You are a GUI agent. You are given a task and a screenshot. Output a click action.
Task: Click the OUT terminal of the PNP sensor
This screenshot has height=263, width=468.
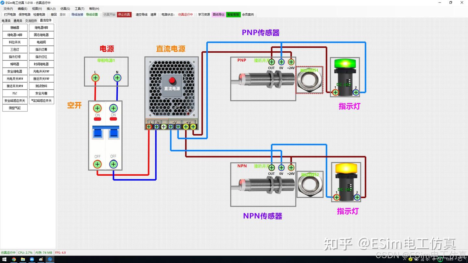tap(271, 61)
